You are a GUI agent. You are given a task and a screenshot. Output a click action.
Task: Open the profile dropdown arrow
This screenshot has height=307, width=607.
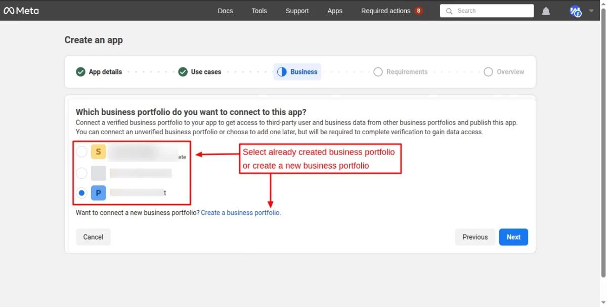[x=591, y=11]
